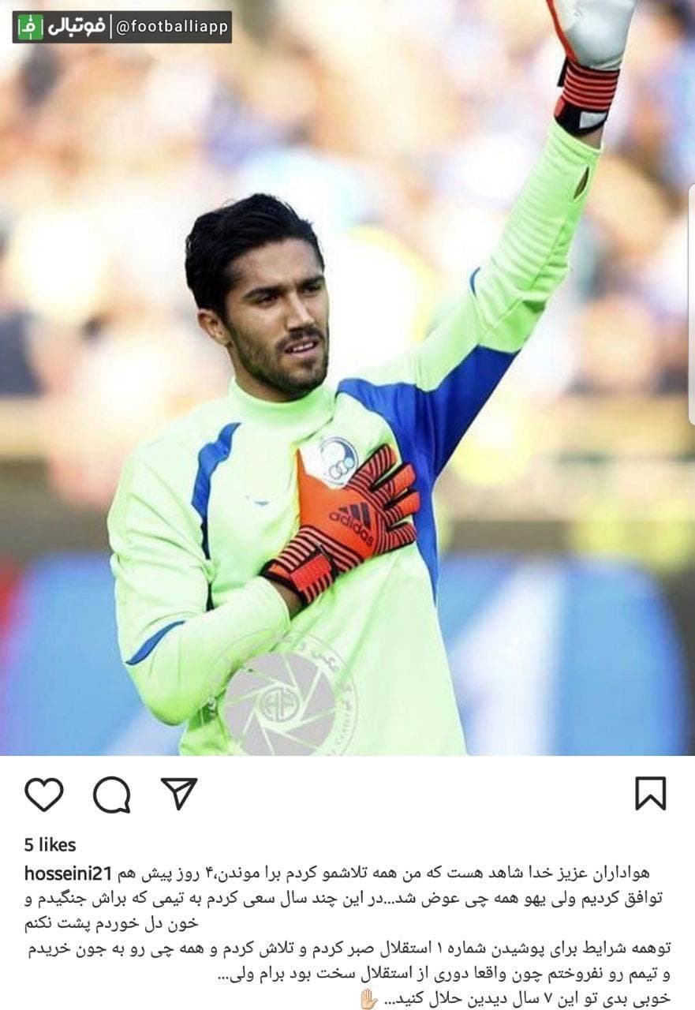Open the hosseini21 username link
The width and height of the screenshot is (695, 1010).
point(69,873)
